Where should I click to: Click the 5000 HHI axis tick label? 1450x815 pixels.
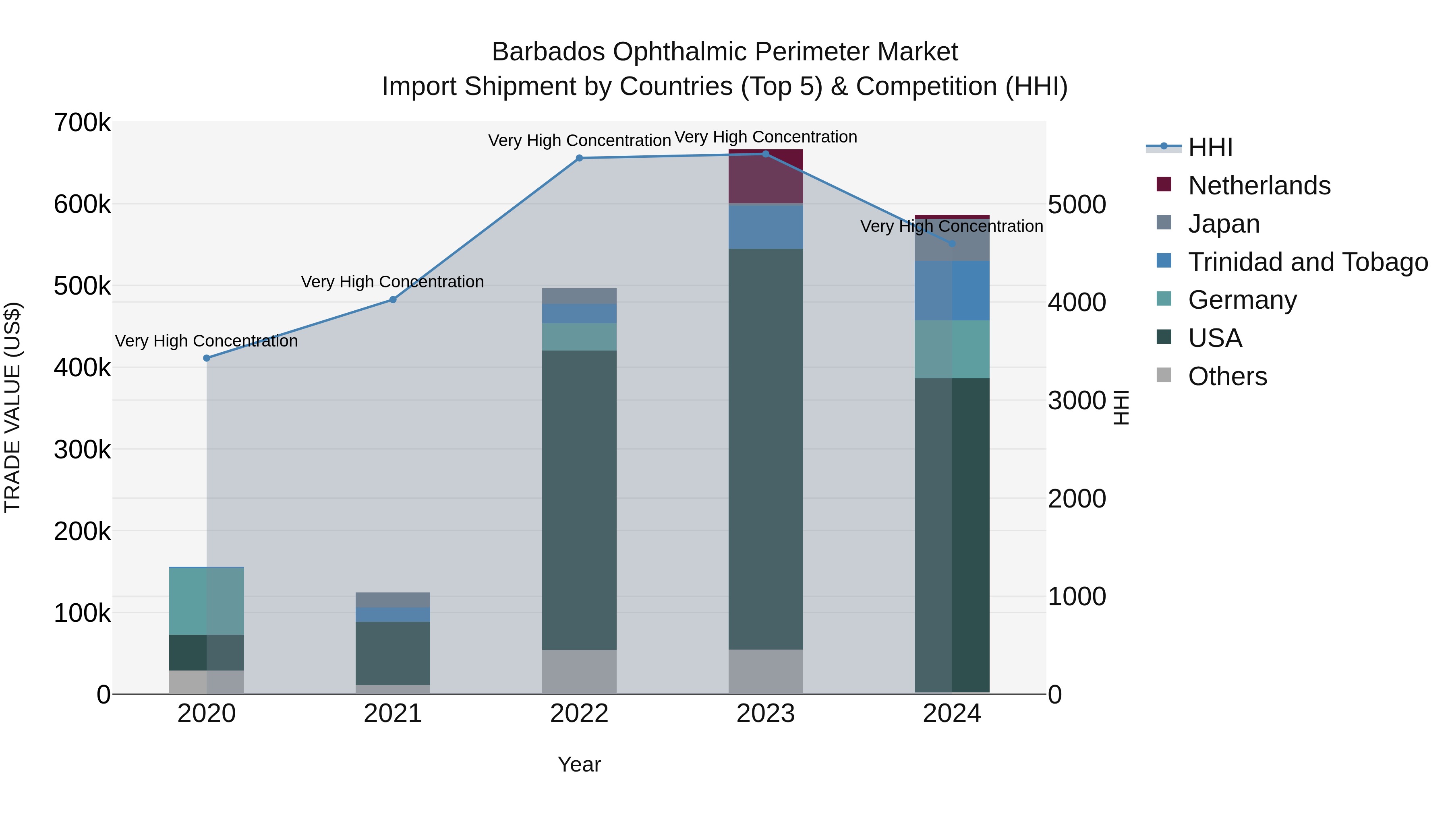1077,205
